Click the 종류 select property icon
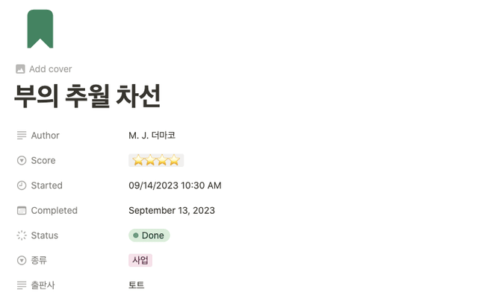Screen dimensions: 478x301 (22, 260)
